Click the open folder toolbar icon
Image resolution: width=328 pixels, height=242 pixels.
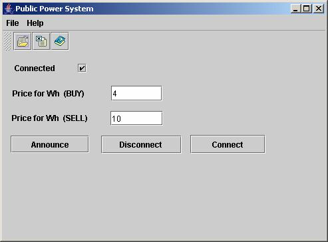coord(23,41)
